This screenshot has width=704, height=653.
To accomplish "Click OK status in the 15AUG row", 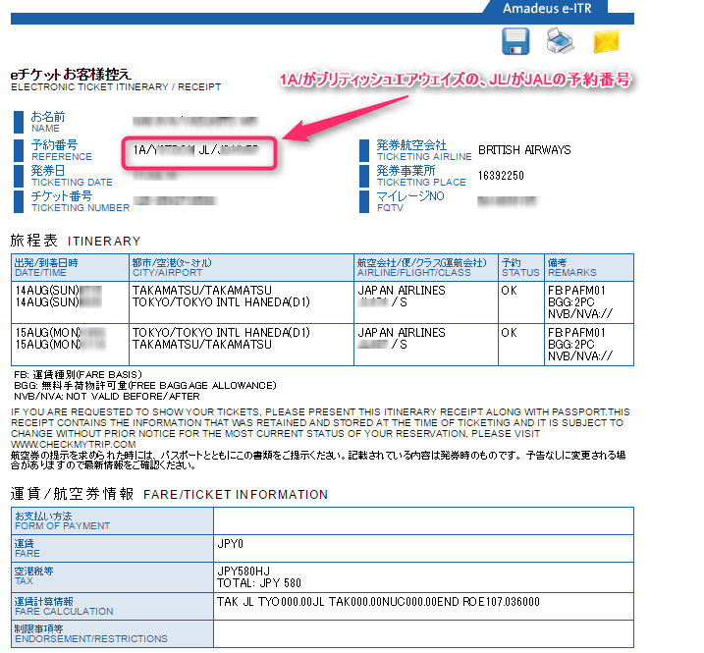I will pos(509,333).
